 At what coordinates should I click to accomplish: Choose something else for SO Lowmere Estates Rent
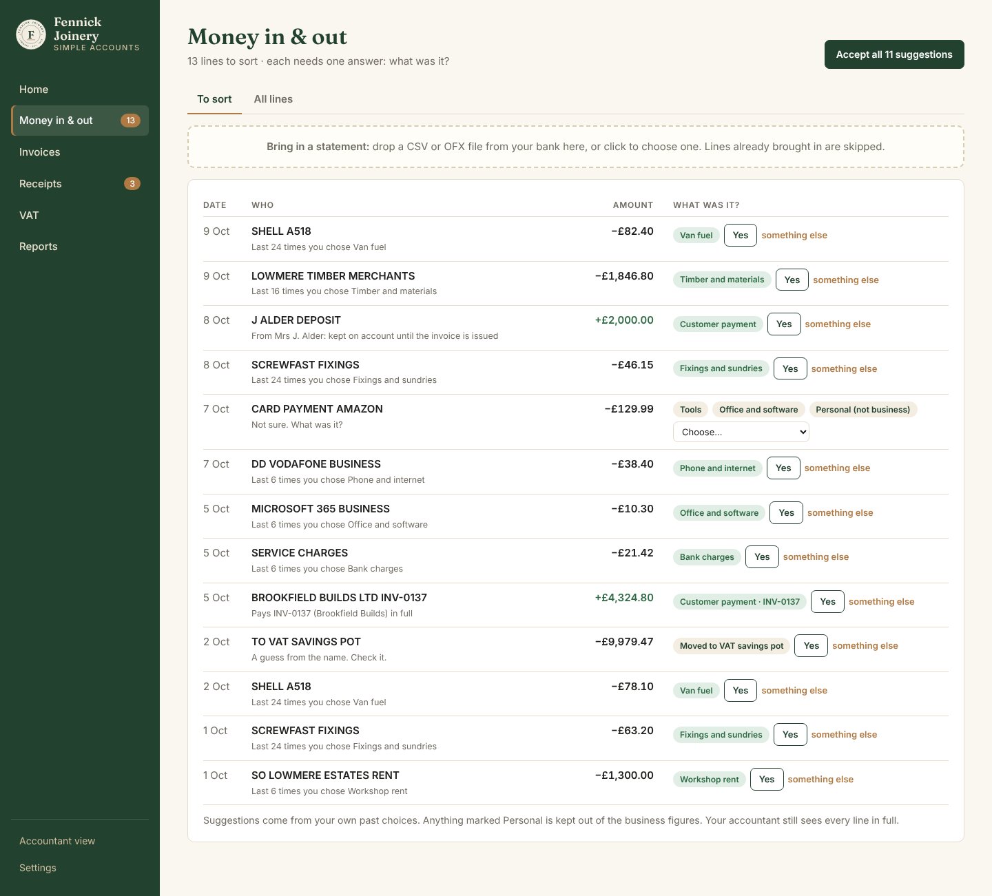[820, 779]
